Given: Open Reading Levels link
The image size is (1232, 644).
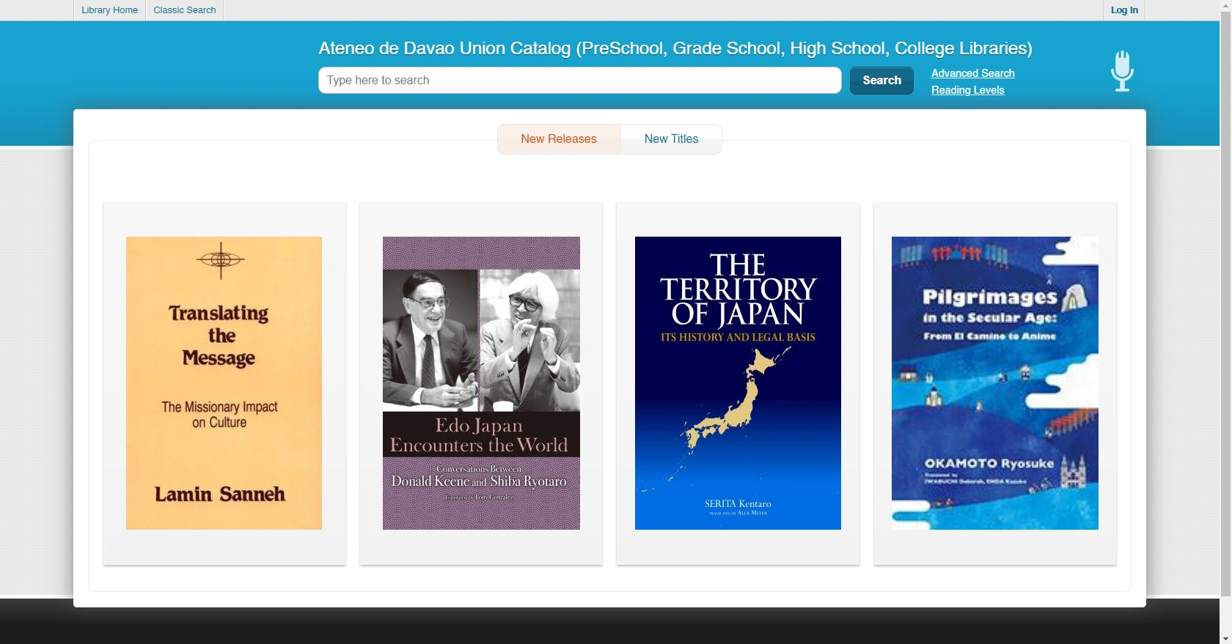Looking at the screenshot, I should (968, 90).
